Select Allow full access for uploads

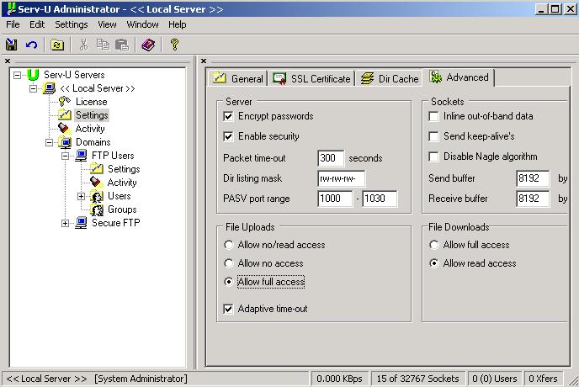click(x=229, y=282)
